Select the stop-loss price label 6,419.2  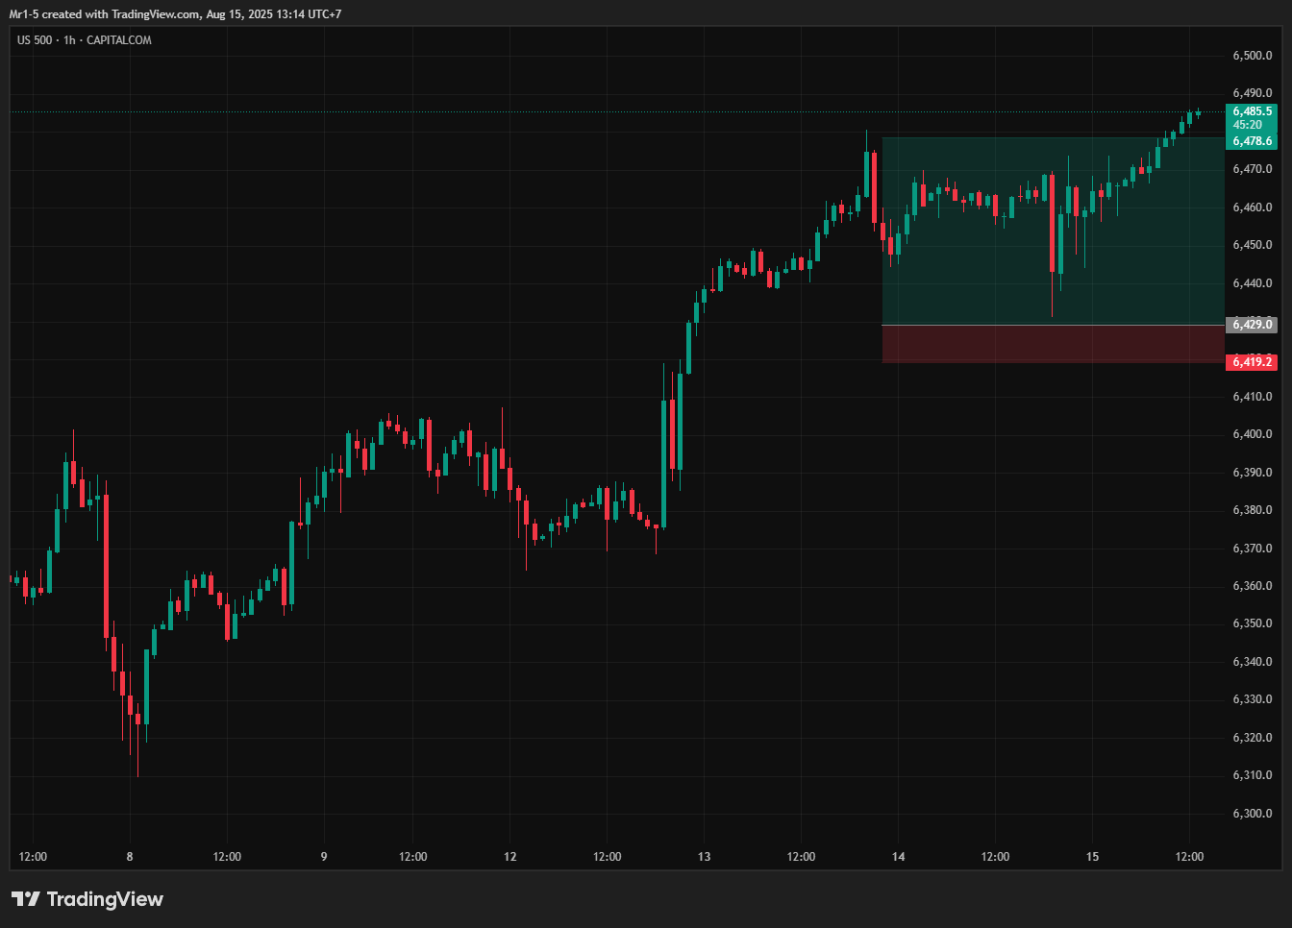pos(1252,362)
